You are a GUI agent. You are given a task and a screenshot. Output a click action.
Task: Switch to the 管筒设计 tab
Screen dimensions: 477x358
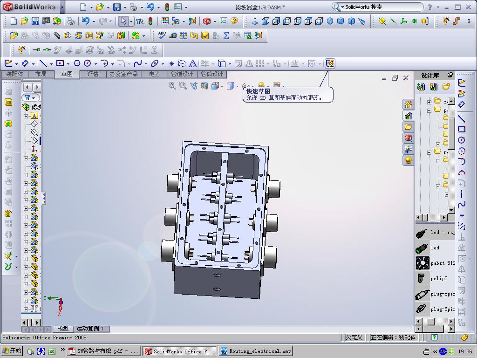coord(212,74)
